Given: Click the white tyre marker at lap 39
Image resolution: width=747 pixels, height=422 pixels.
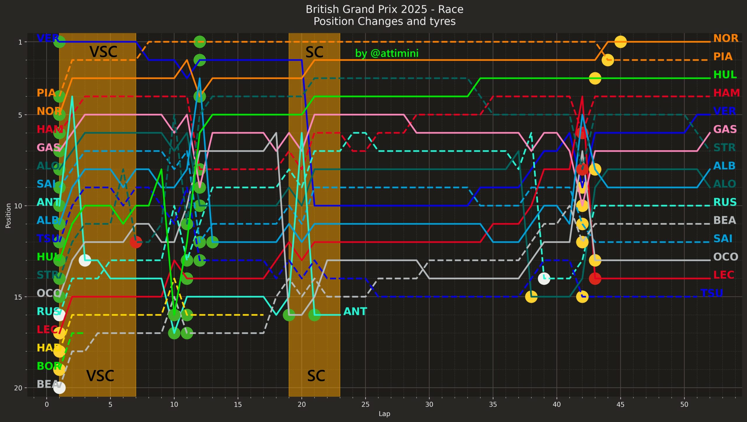Looking at the screenshot, I should (x=544, y=278).
